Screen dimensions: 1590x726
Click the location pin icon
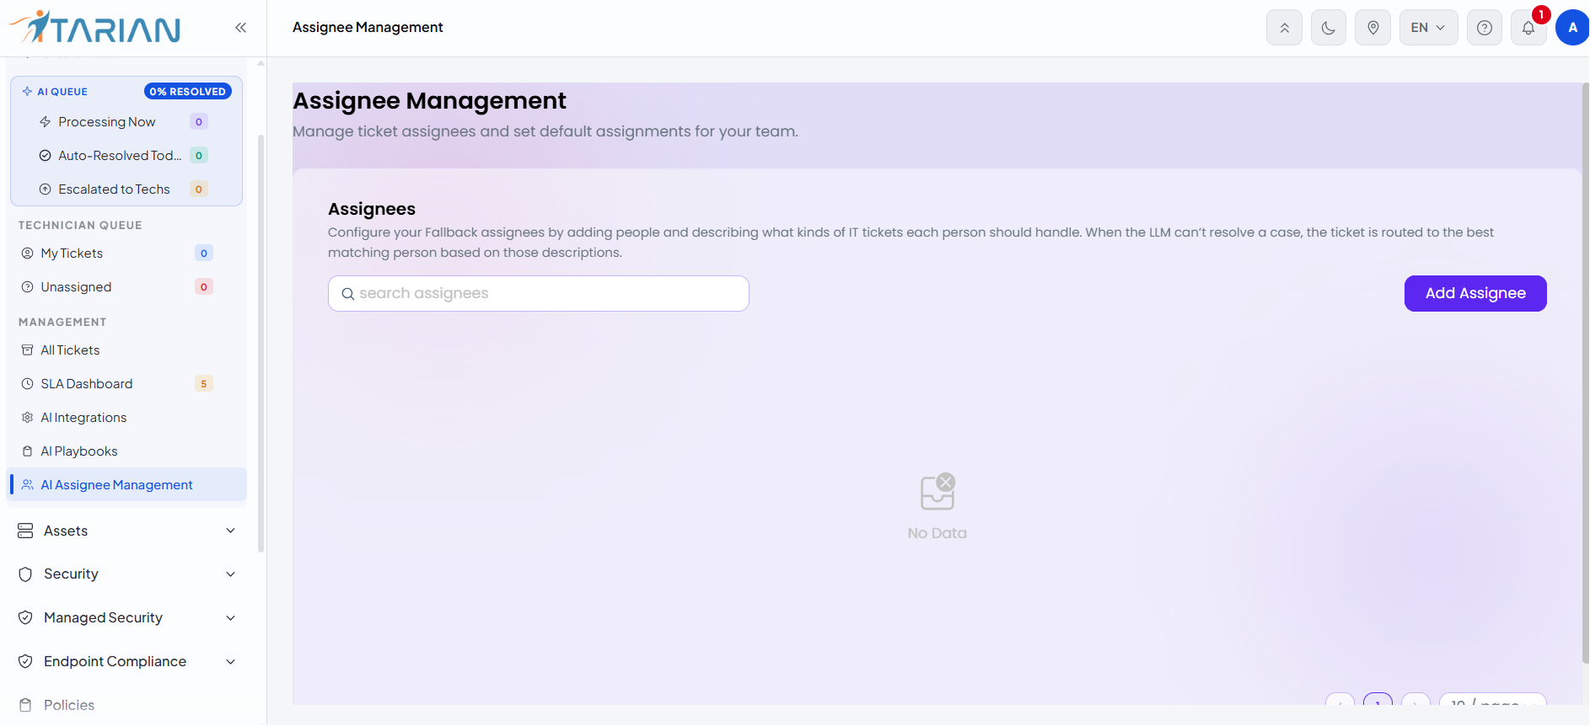click(x=1373, y=28)
